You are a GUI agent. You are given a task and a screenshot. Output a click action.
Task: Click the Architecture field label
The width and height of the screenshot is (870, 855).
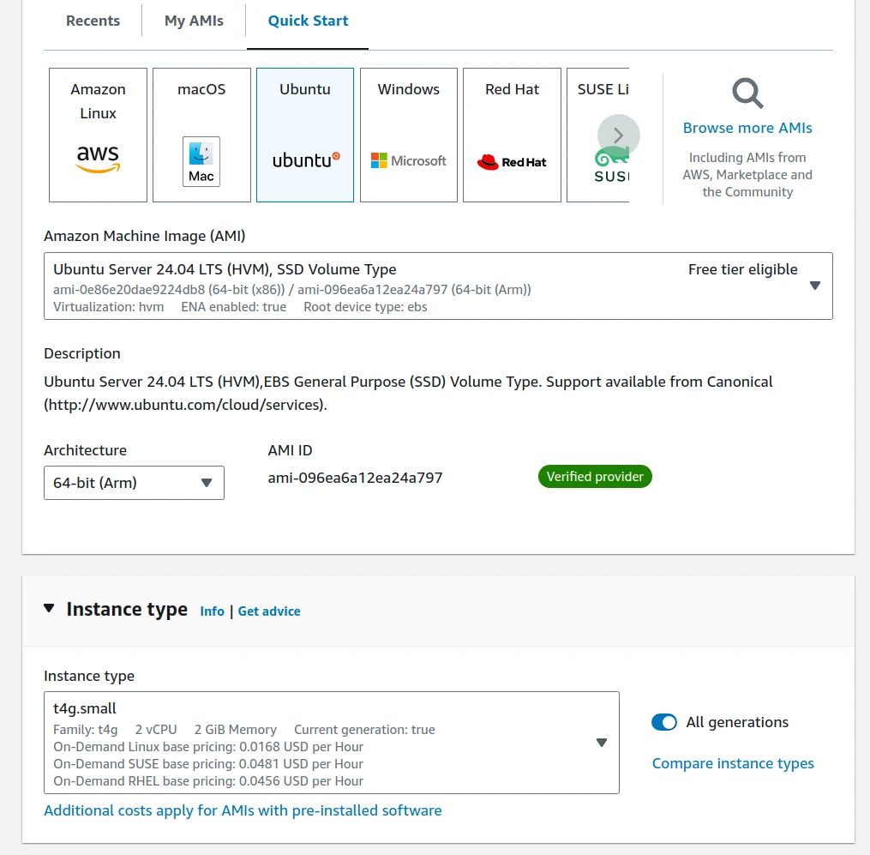click(x=86, y=450)
